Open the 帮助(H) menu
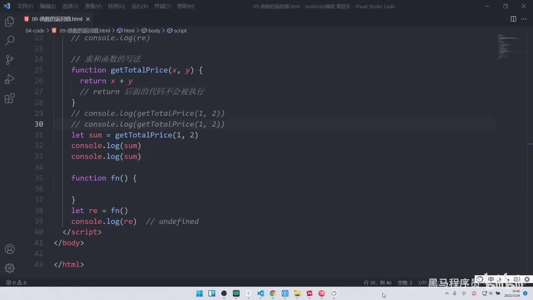Image resolution: width=533 pixels, height=300 pixels. (x=186, y=6)
